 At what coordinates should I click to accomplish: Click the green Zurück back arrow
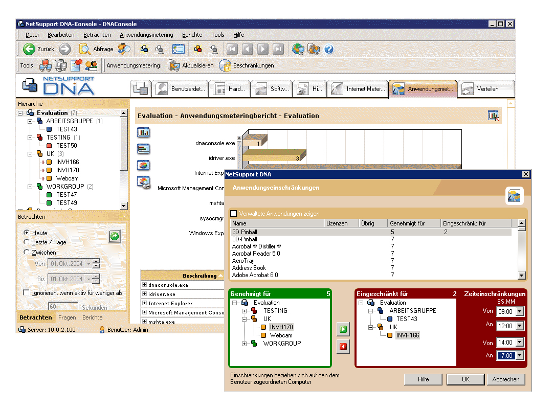click(x=29, y=49)
